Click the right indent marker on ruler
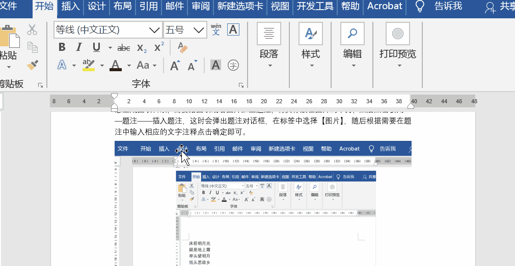The image size is (515, 266). [411, 106]
